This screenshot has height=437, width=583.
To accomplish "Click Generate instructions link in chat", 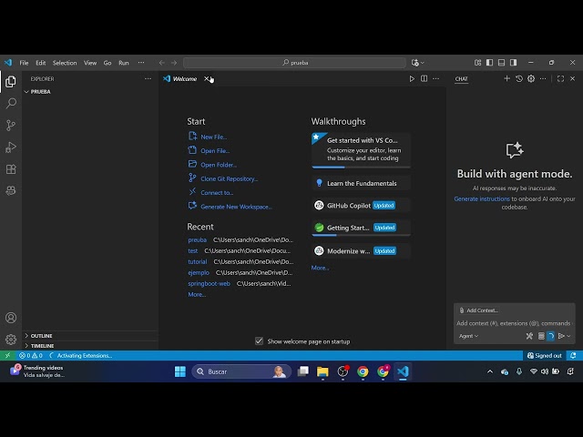I will pos(482,199).
